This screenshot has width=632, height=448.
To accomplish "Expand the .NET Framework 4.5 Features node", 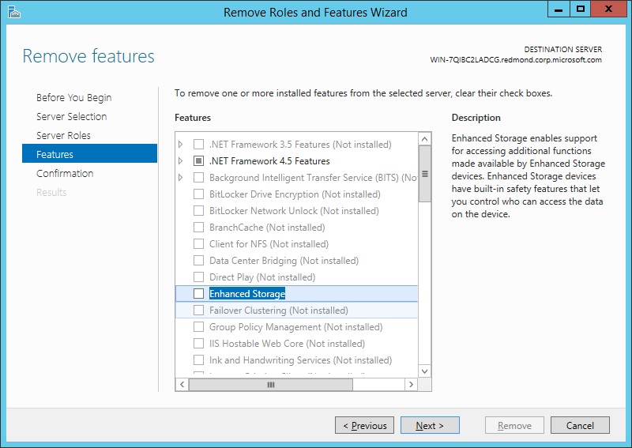I will tap(181, 161).
